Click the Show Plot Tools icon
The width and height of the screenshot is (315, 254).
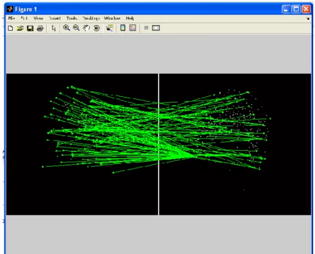156,28
